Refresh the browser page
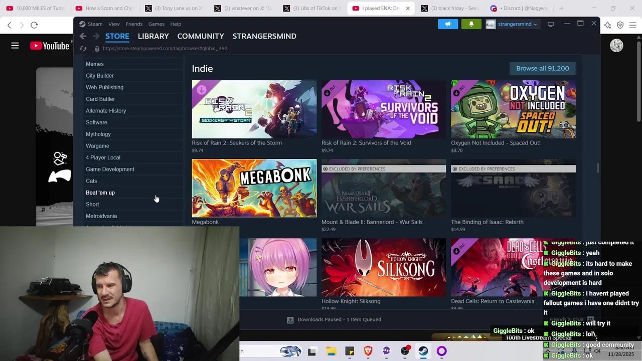The height and width of the screenshot is (361, 642). click(x=34, y=25)
